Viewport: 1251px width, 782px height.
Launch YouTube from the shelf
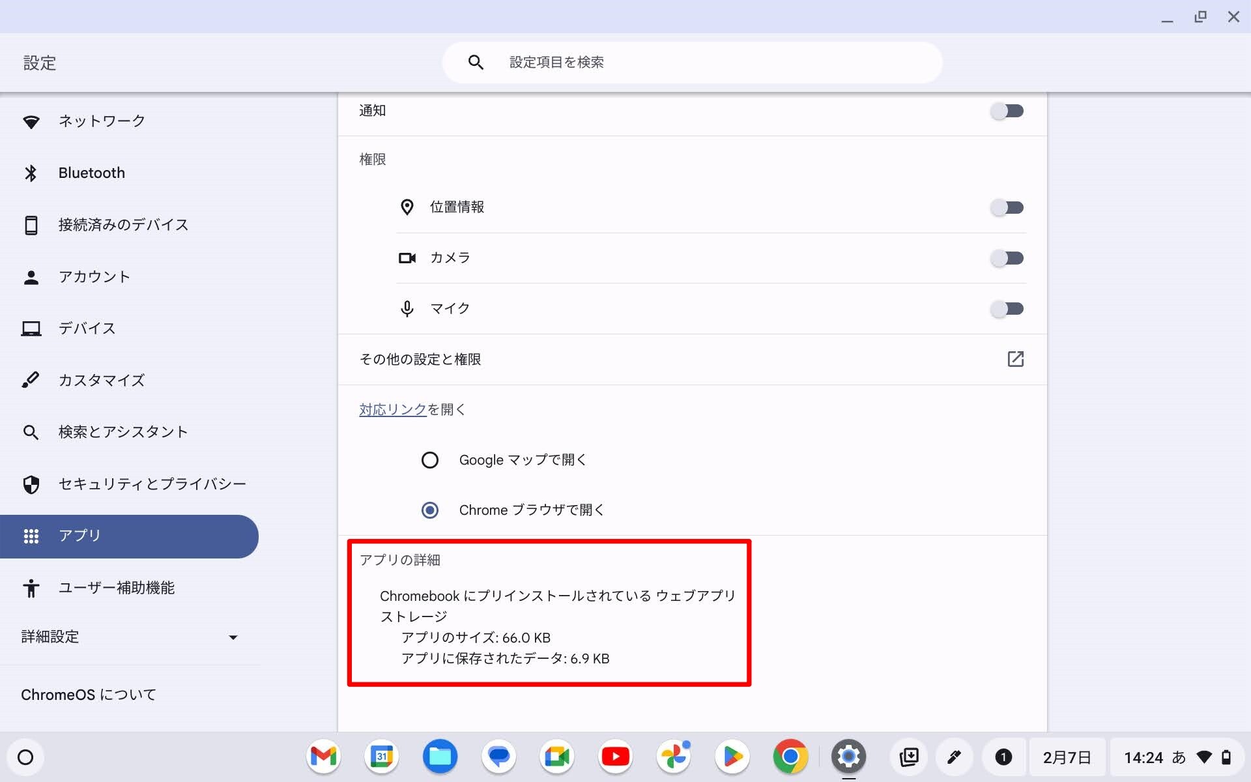pos(615,757)
